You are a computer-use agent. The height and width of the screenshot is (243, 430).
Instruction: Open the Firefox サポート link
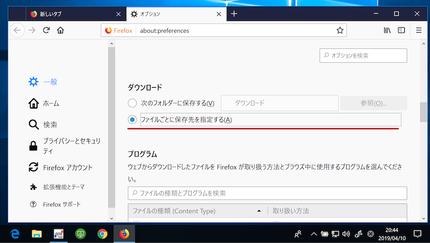coord(62,204)
